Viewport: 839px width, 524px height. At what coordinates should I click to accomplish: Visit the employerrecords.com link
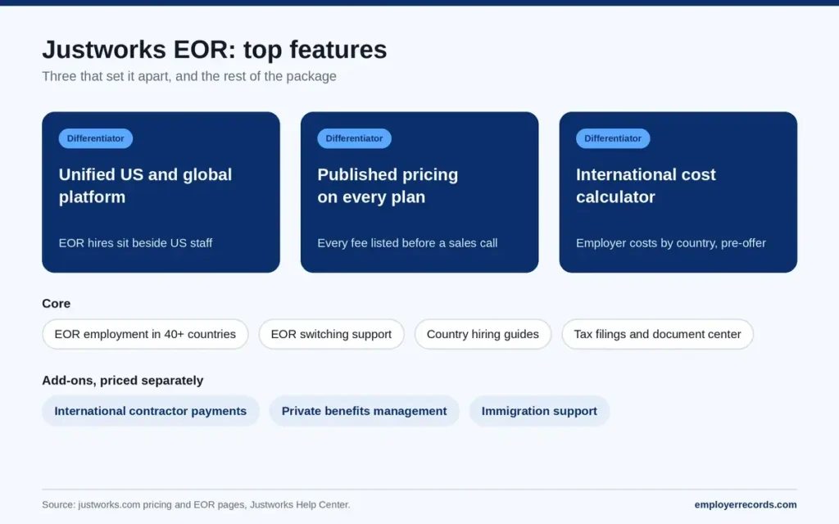pos(746,504)
